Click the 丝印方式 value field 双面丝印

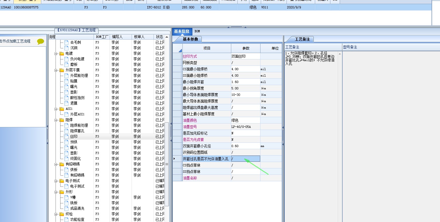tap(246, 56)
